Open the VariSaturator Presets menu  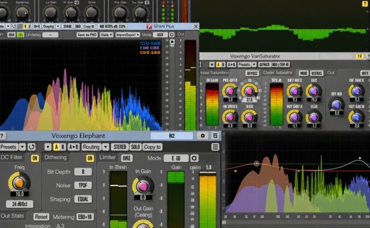pyautogui.click(x=244, y=64)
